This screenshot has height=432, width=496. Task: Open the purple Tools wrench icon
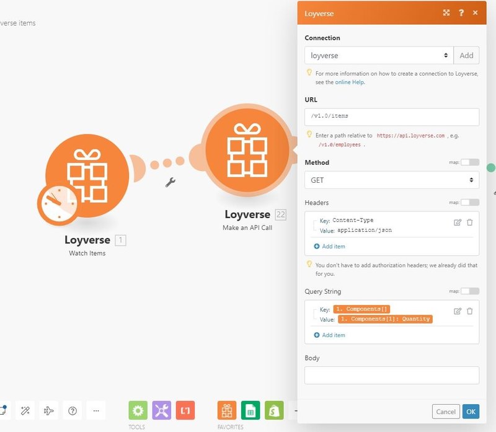click(162, 410)
